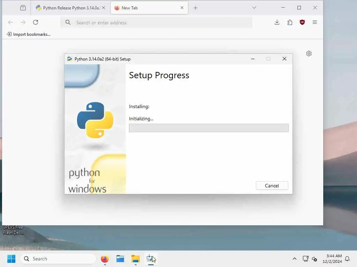Go forward in Firefox

pyautogui.click(x=23, y=22)
